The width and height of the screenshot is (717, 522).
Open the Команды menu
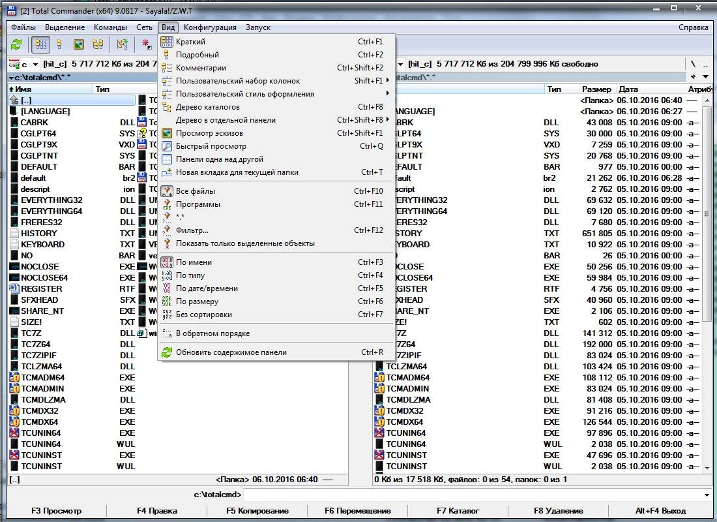tap(110, 27)
